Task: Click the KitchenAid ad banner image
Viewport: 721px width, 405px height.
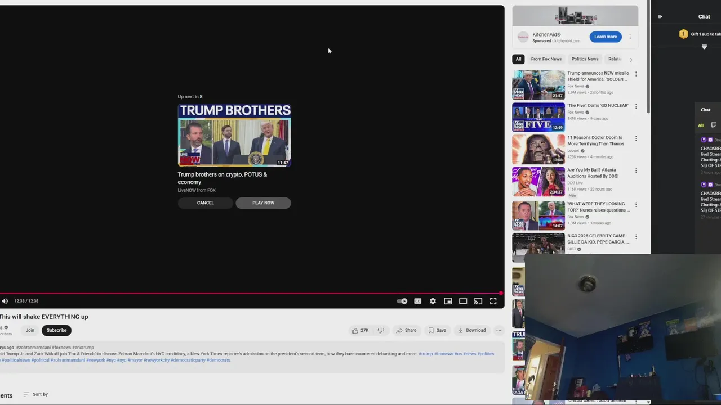Action: 575,16
